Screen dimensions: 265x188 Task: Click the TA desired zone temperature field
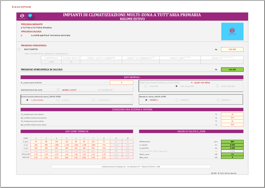pyautogui.click(x=232, y=121)
